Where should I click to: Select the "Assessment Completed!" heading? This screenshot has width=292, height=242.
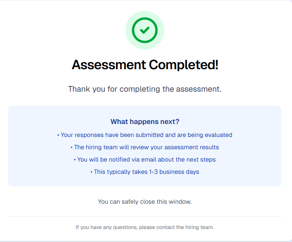tap(145, 65)
